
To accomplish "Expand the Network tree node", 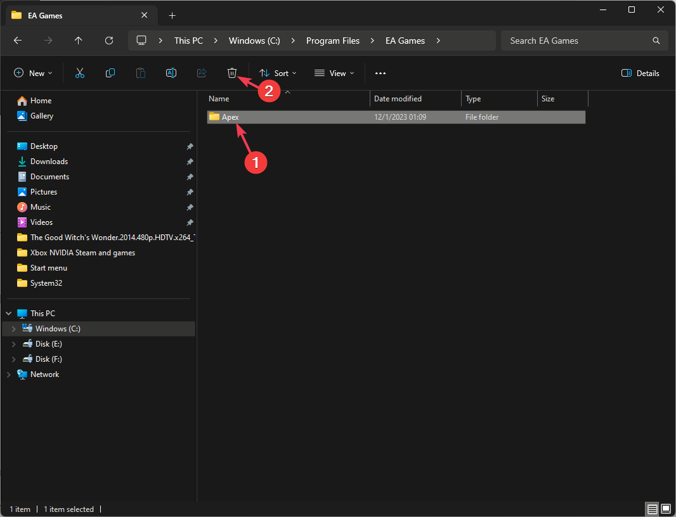I will coord(9,374).
